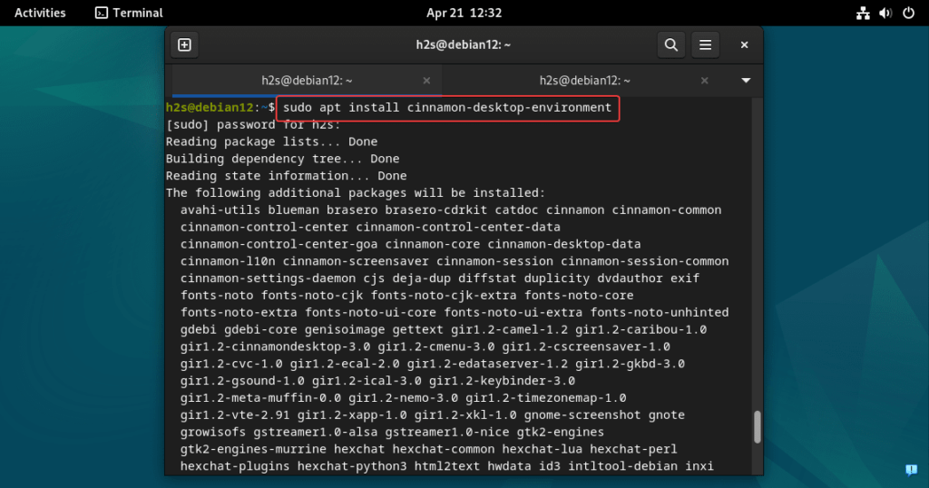
Task: Click the 'gir1.2-cinnamondesktop-3.0' package name
Action: (275, 347)
